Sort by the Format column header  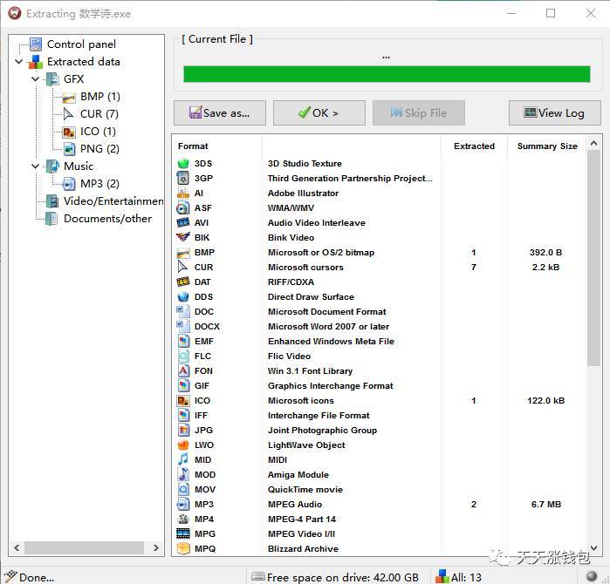click(193, 146)
